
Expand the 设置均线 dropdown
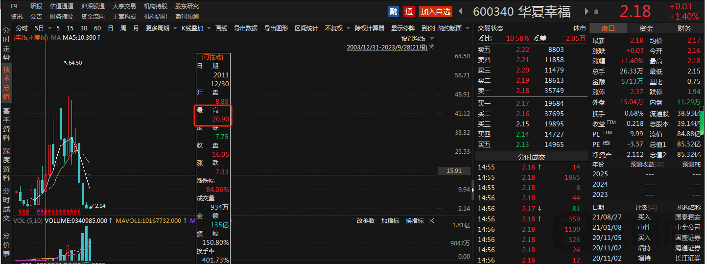tap(416, 38)
